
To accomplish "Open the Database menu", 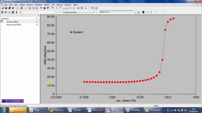I will tap(39, 5).
